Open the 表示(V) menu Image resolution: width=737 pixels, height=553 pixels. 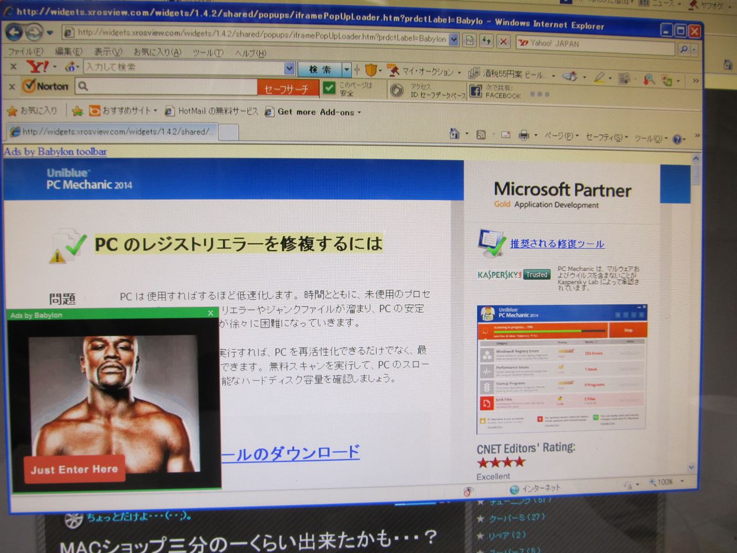click(108, 52)
